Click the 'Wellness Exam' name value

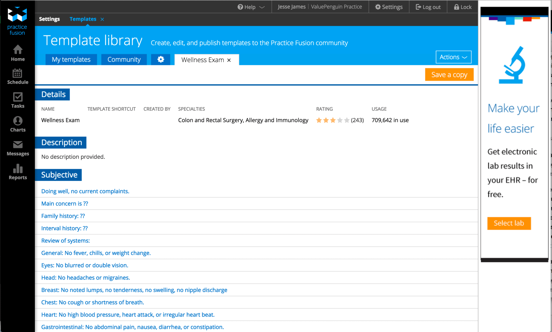click(60, 120)
